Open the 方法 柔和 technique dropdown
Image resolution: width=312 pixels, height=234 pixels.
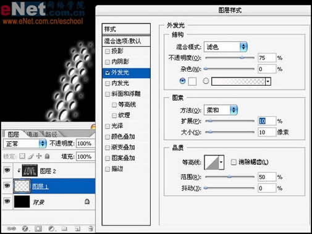[221, 110]
